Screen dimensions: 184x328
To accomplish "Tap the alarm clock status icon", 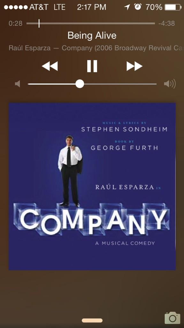I will pos(138,7).
